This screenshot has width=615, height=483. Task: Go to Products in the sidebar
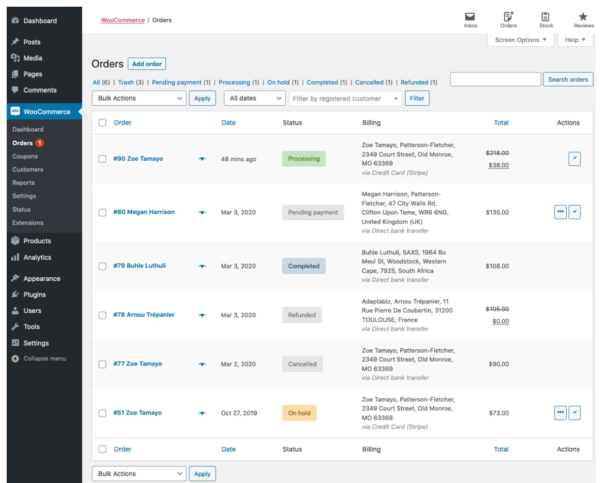tap(37, 241)
